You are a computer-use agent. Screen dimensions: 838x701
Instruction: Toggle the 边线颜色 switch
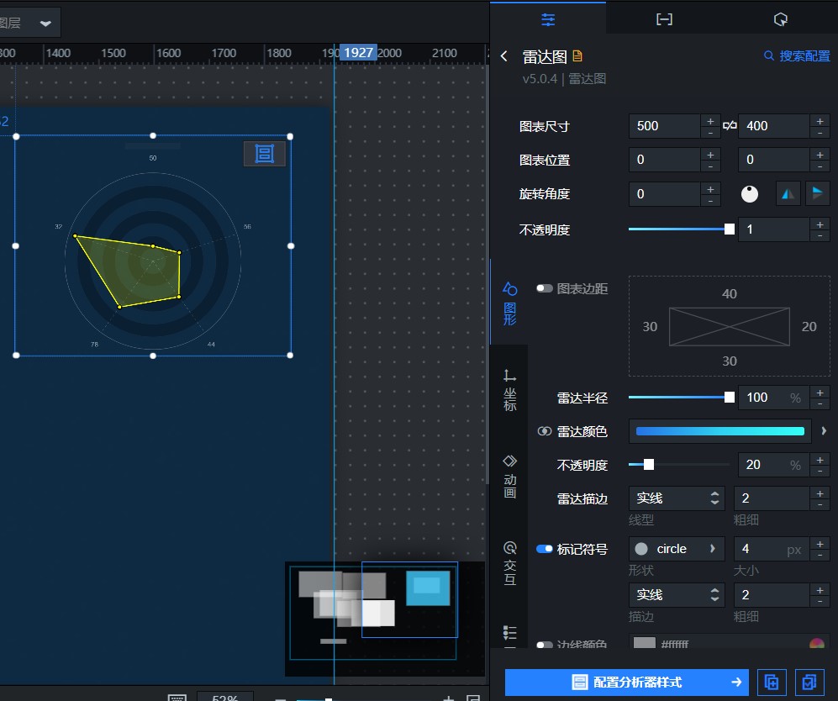point(545,645)
